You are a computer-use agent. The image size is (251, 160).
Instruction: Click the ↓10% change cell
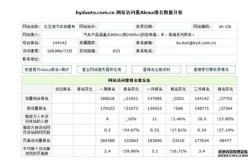click(x=131, y=119)
